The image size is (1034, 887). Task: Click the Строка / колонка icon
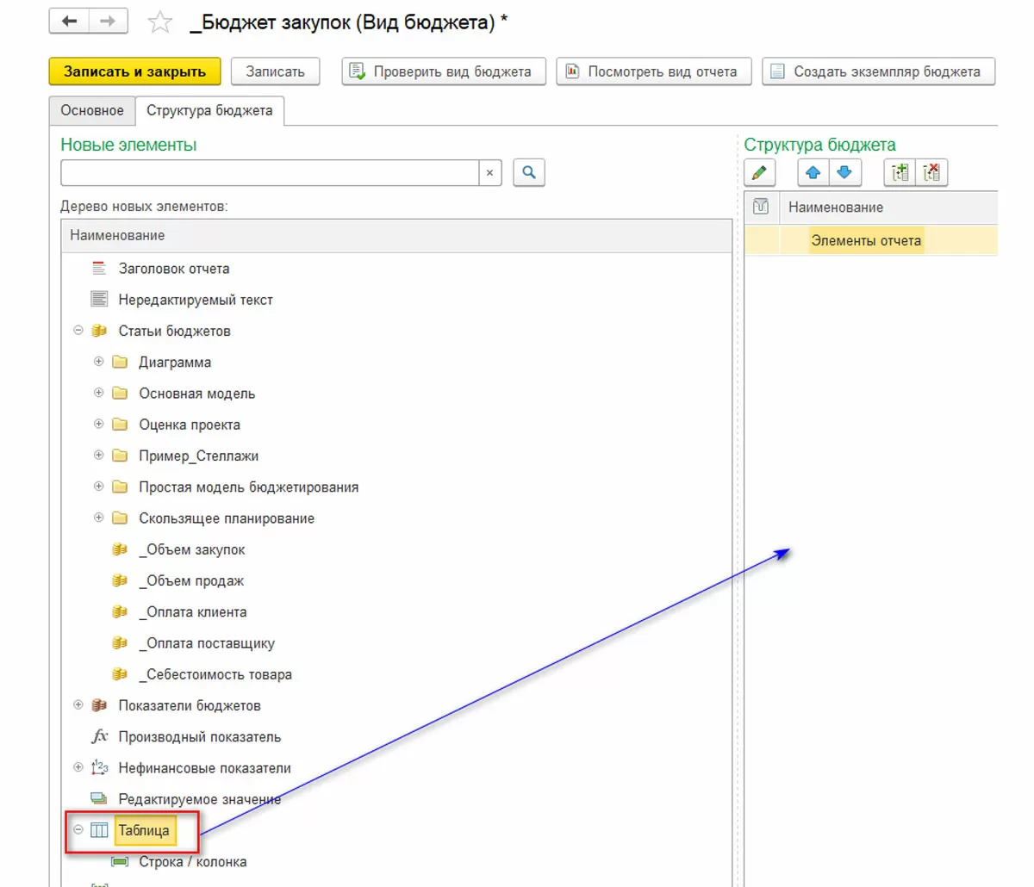point(120,861)
